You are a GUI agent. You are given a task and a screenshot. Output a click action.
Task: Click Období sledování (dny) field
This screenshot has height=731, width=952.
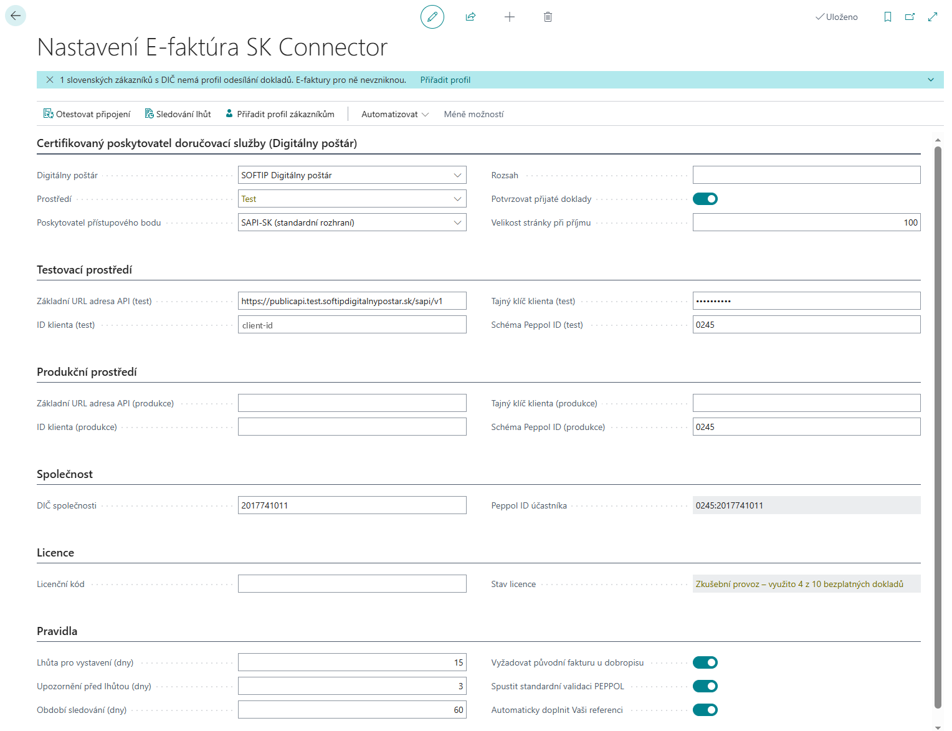352,710
